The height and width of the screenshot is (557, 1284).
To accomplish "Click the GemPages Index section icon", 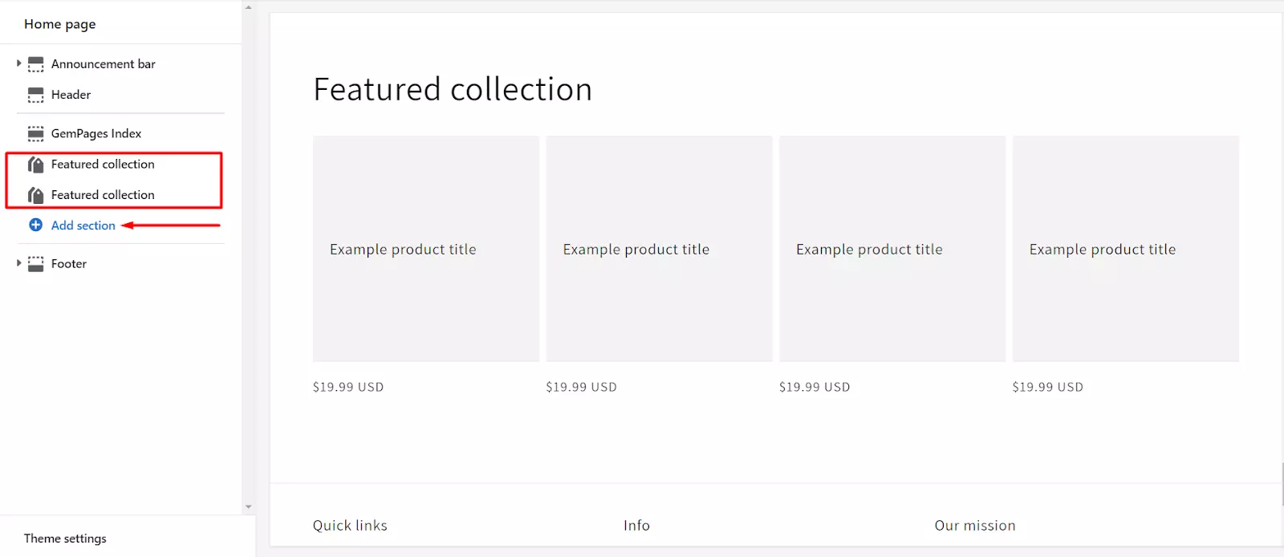I will click(x=36, y=133).
